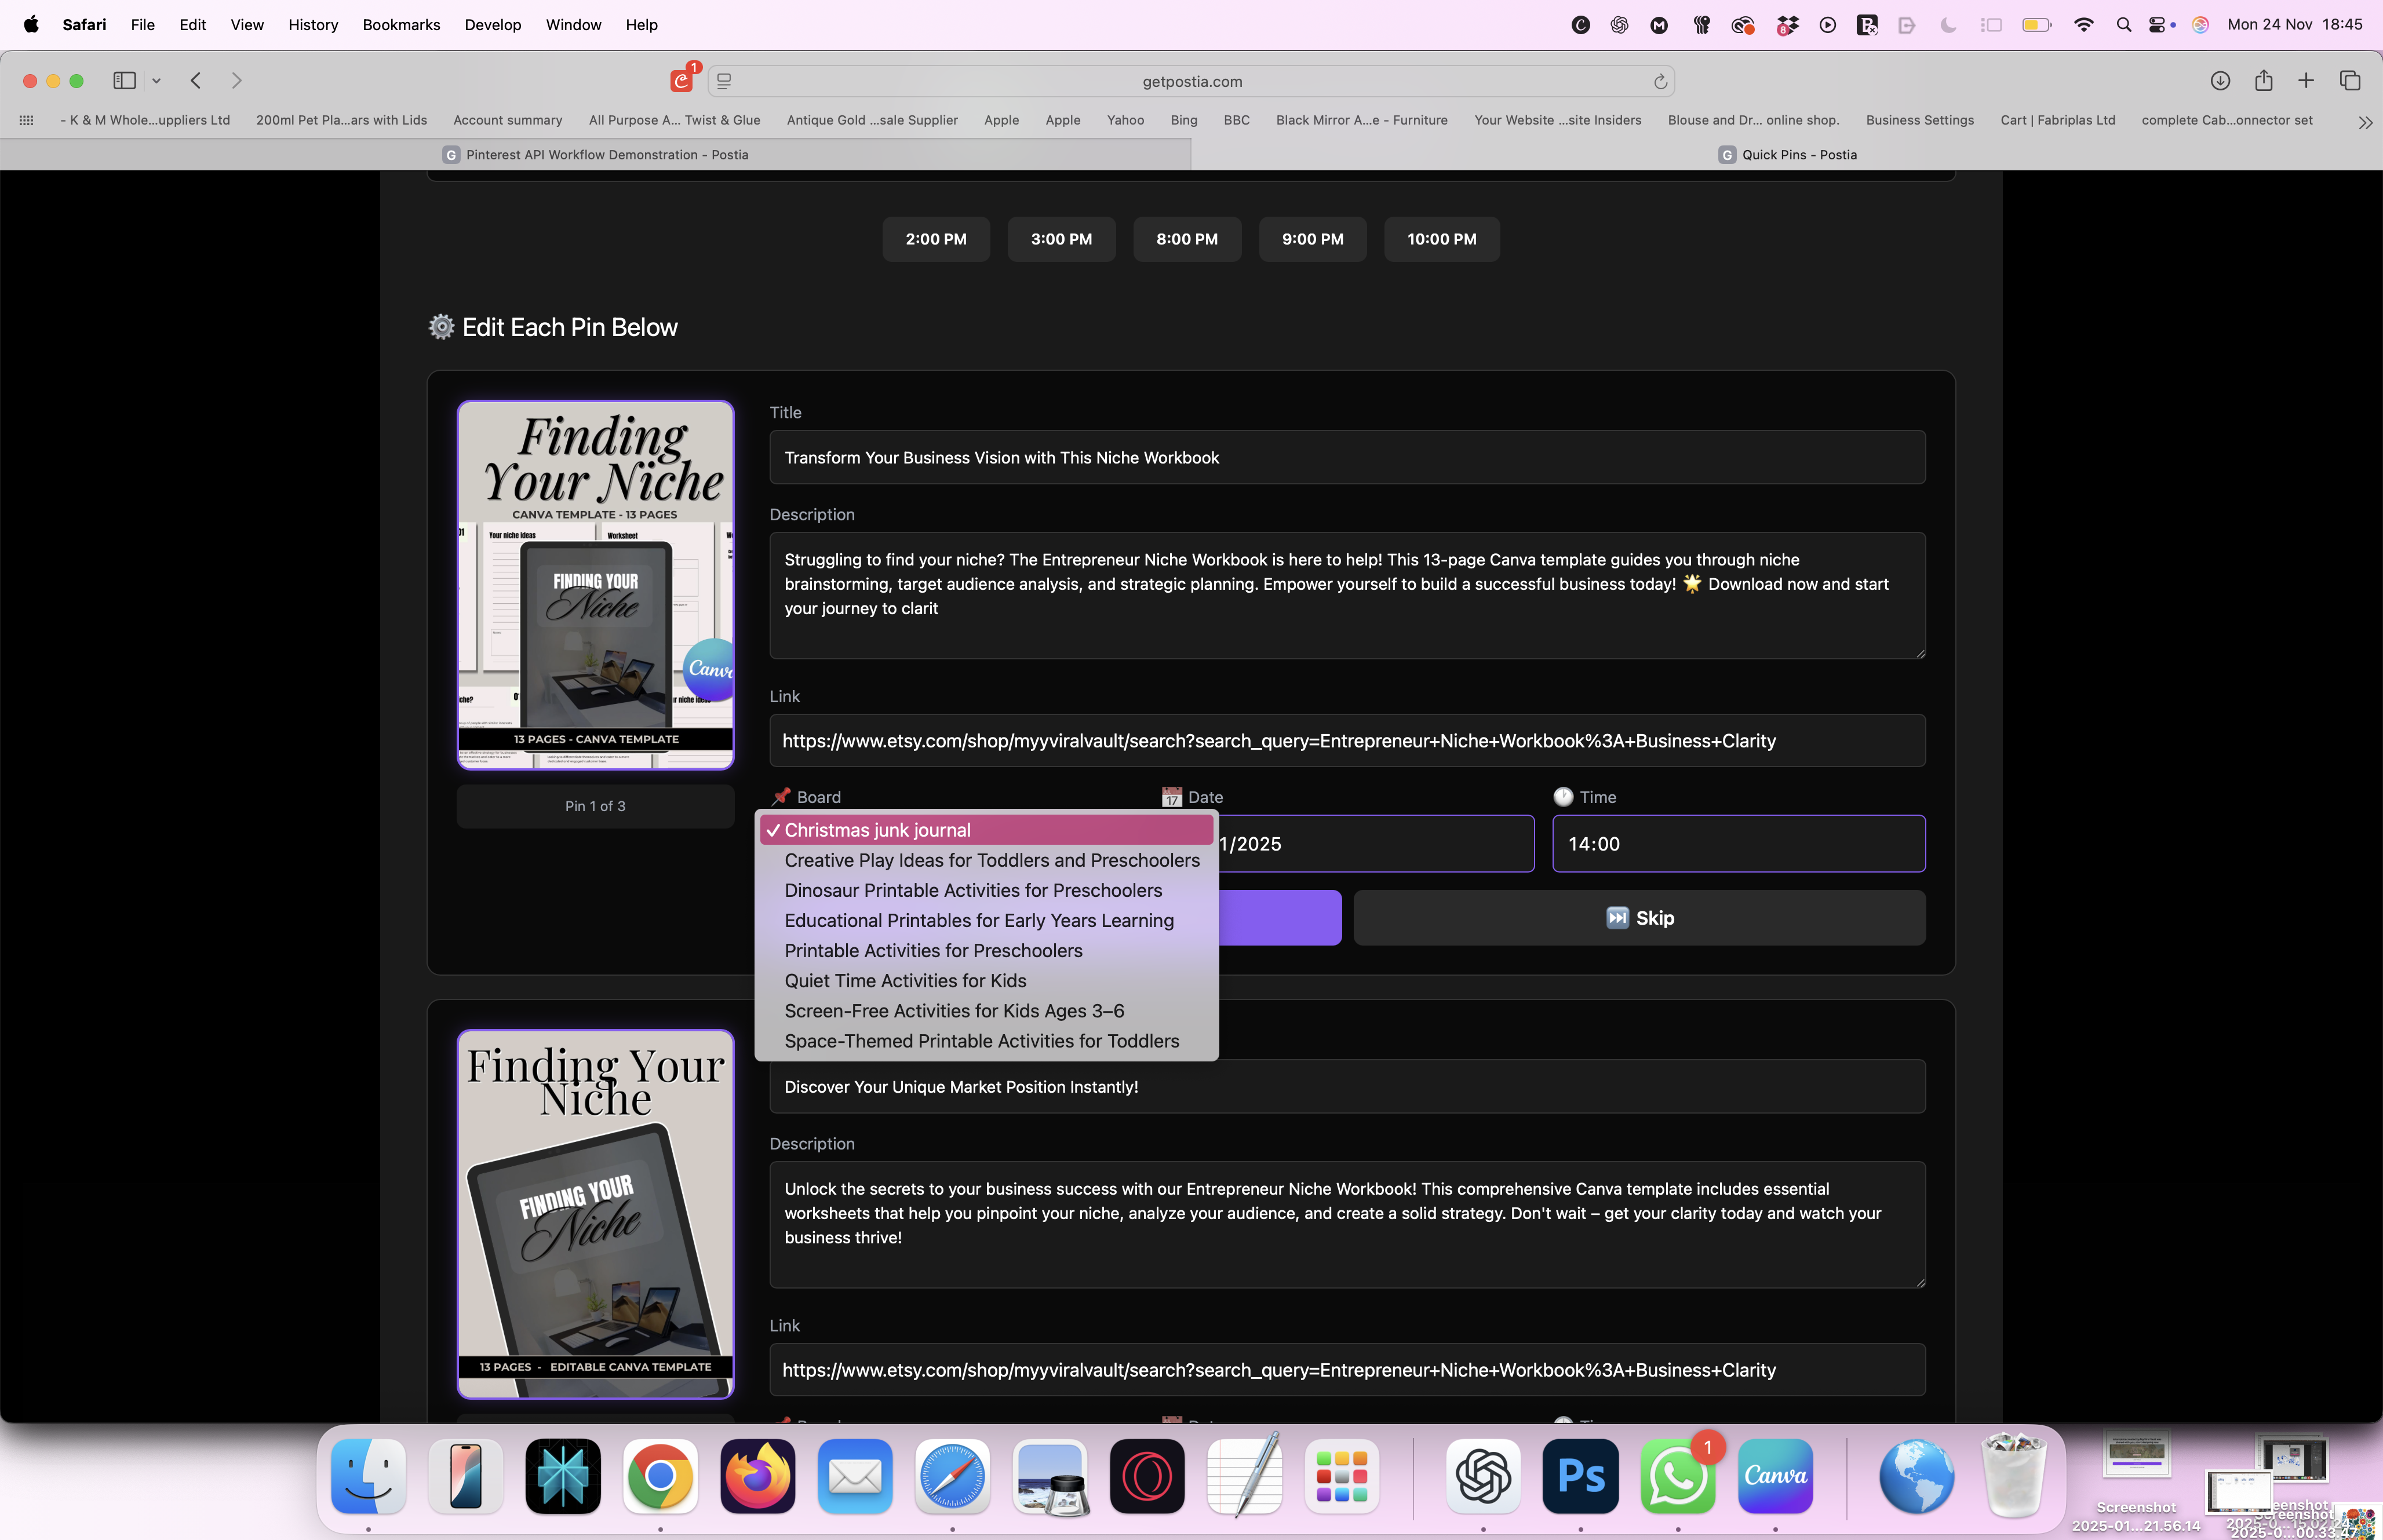Open Canva app in the Dock
The height and width of the screenshot is (1540, 2383).
tap(1775, 1476)
